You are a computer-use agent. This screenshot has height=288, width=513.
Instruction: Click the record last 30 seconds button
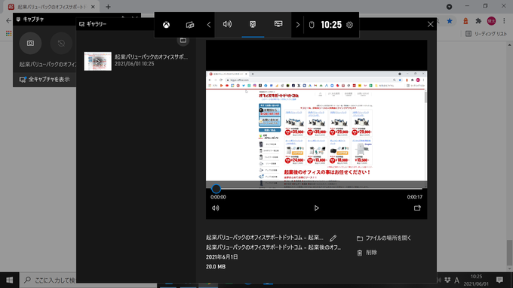pyautogui.click(x=61, y=43)
